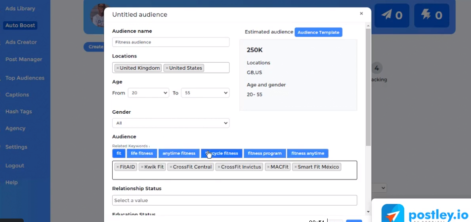Click the Audience name input field

(171, 43)
